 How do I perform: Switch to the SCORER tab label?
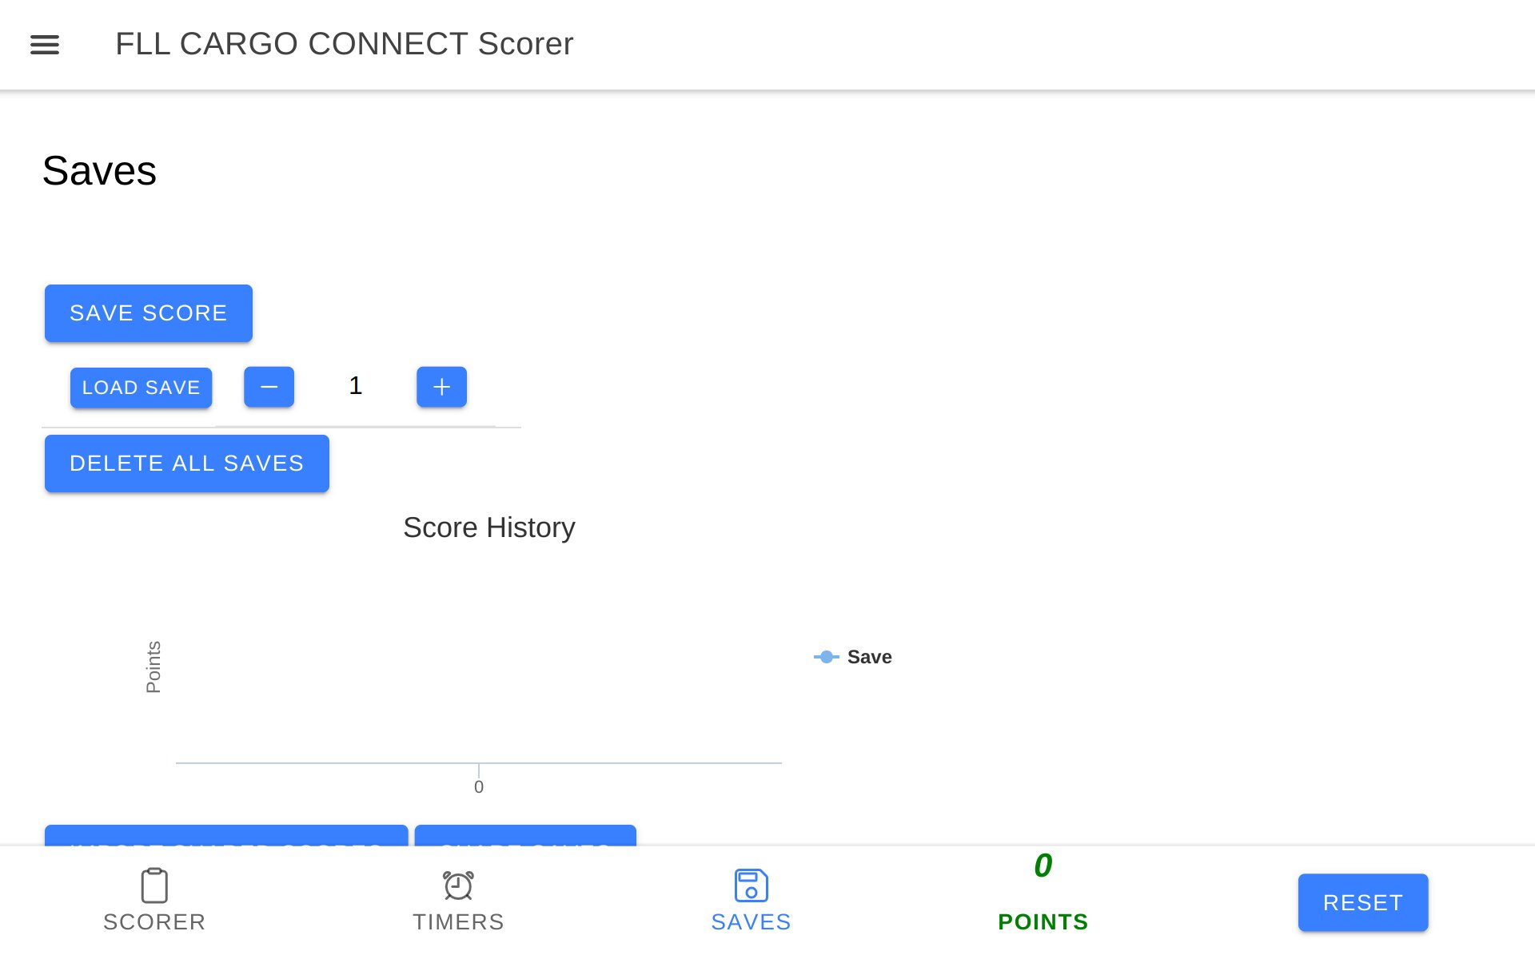click(154, 922)
